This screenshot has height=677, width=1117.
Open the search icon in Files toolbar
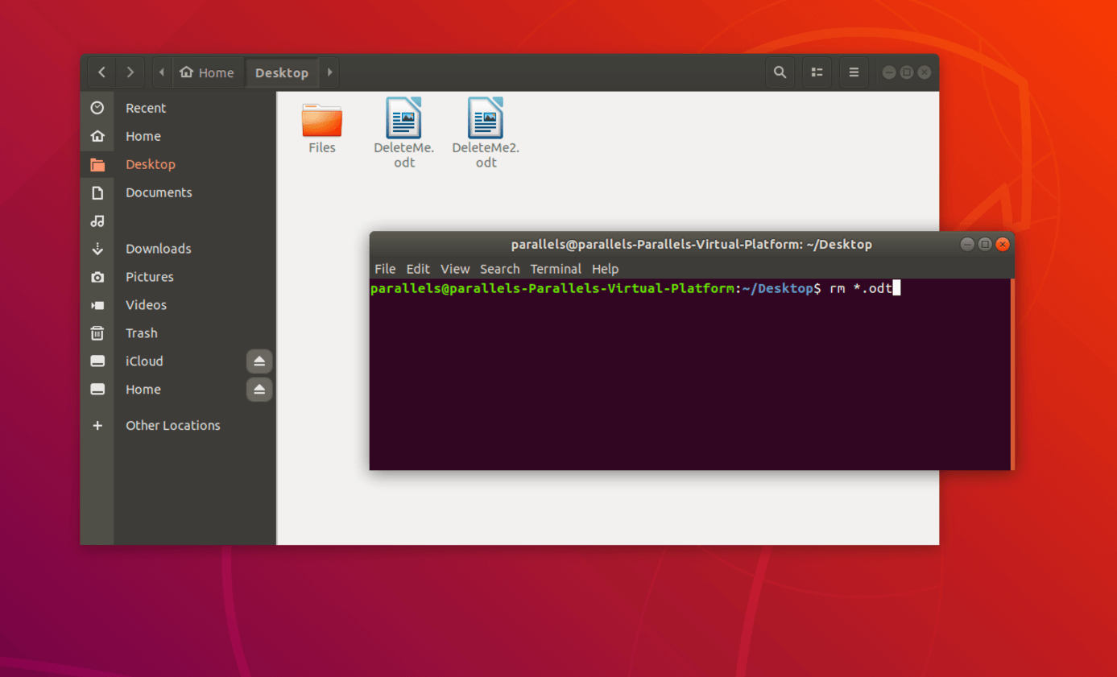coord(780,72)
